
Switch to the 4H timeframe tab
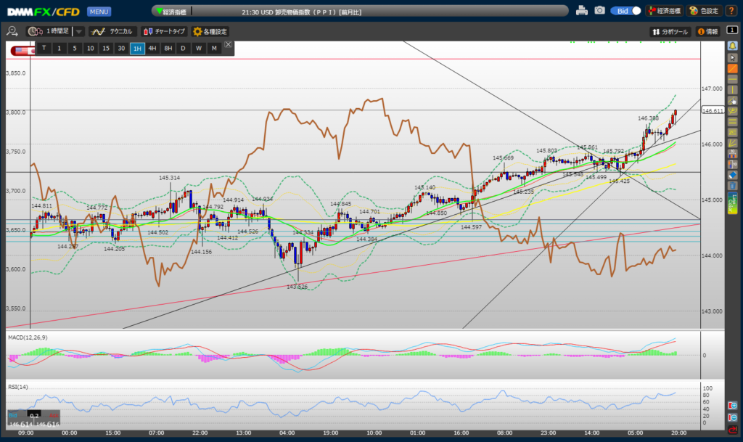click(152, 48)
